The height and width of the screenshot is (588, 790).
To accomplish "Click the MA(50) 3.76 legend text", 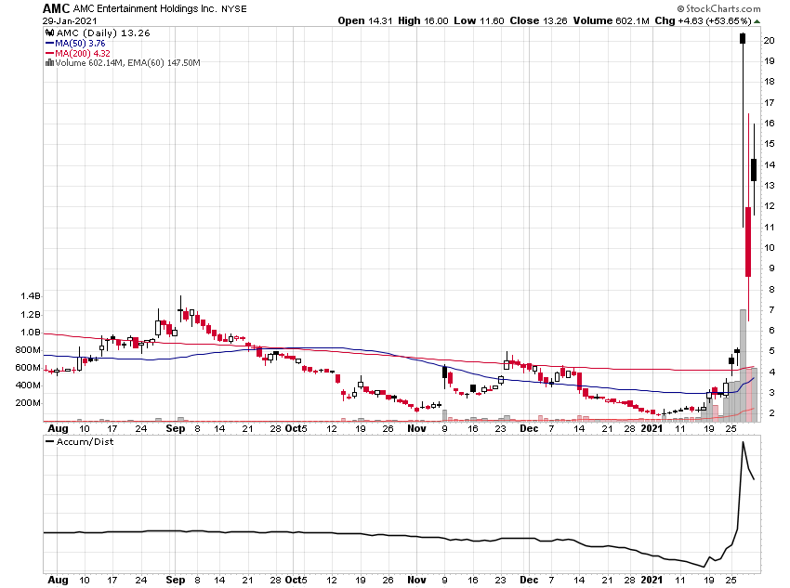I will click(80, 44).
